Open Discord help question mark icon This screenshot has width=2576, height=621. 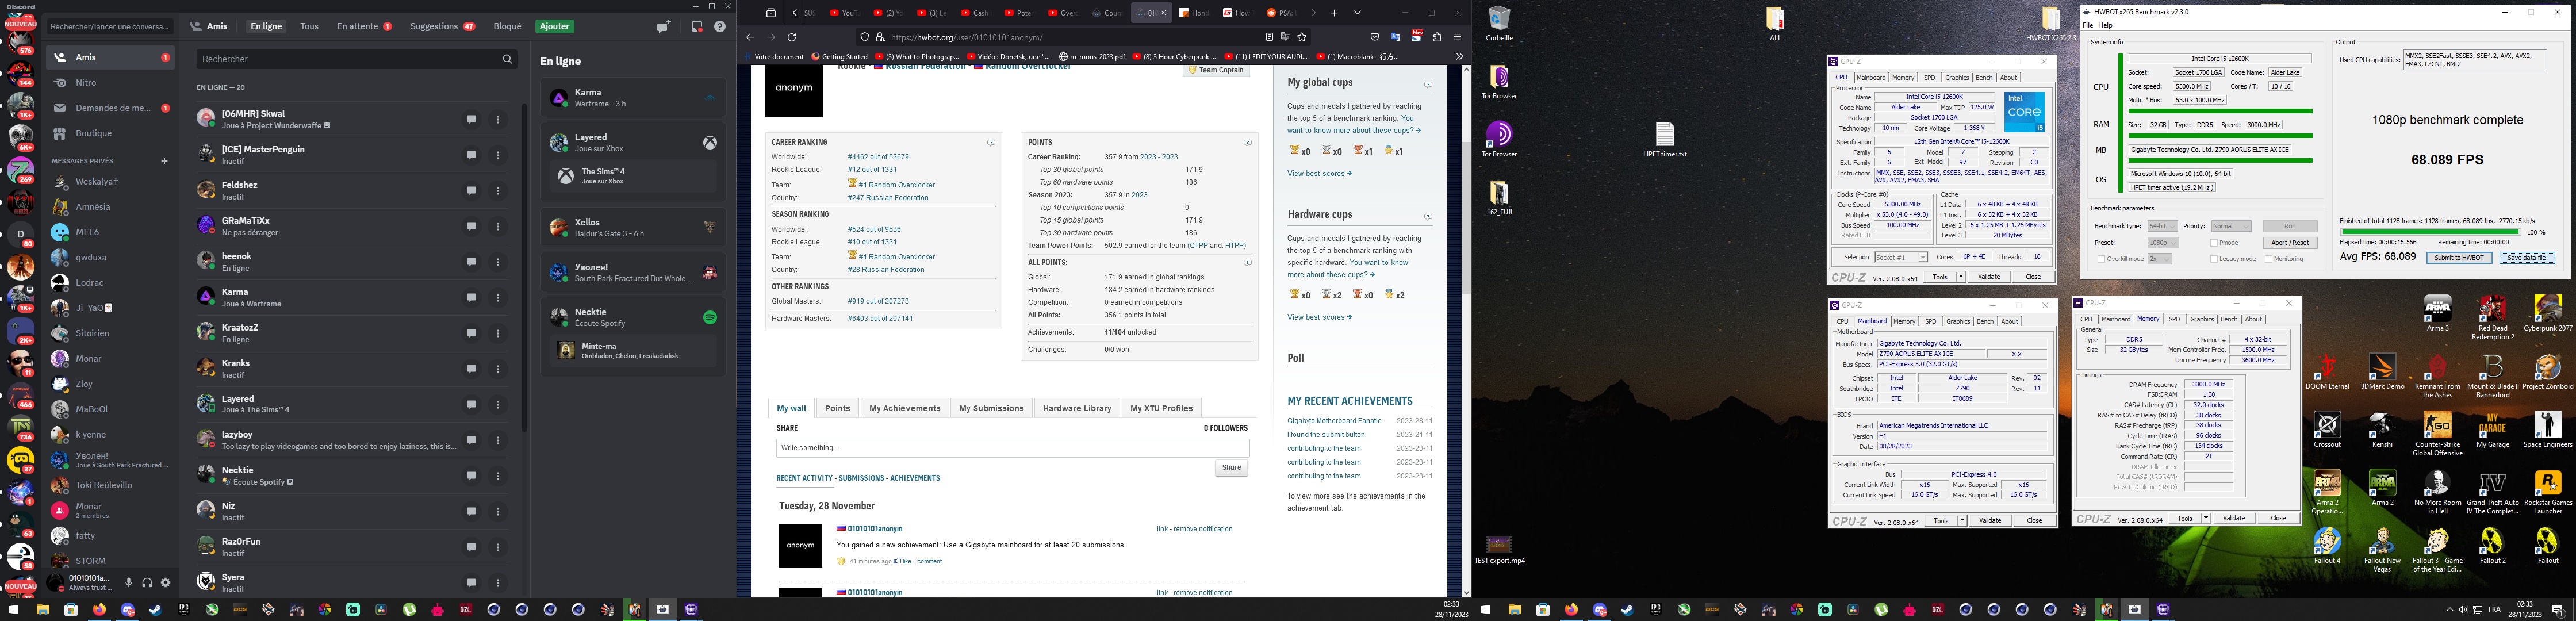tap(719, 27)
